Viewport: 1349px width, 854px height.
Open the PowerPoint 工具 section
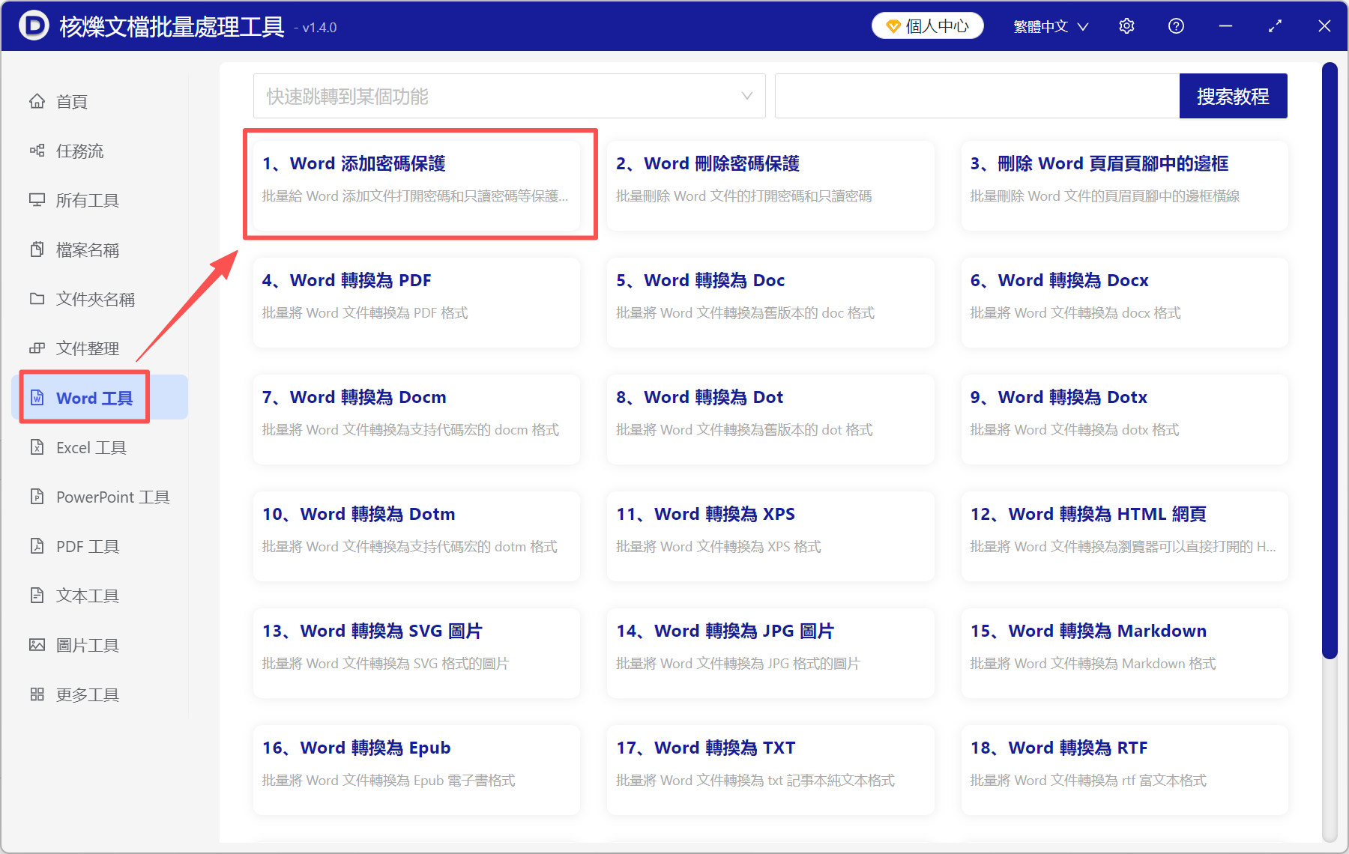111,497
